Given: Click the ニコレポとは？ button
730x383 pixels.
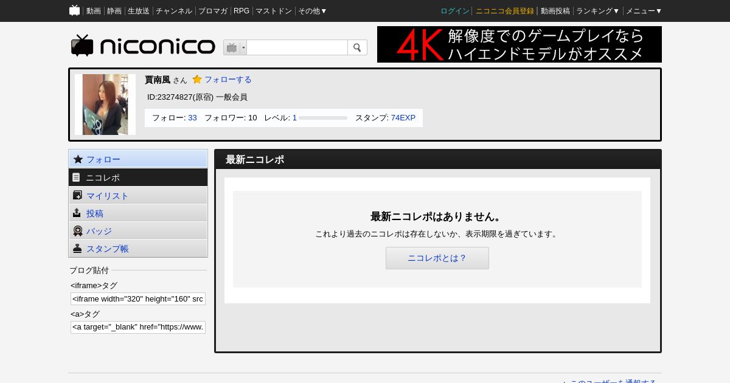Looking at the screenshot, I should pyautogui.click(x=437, y=258).
